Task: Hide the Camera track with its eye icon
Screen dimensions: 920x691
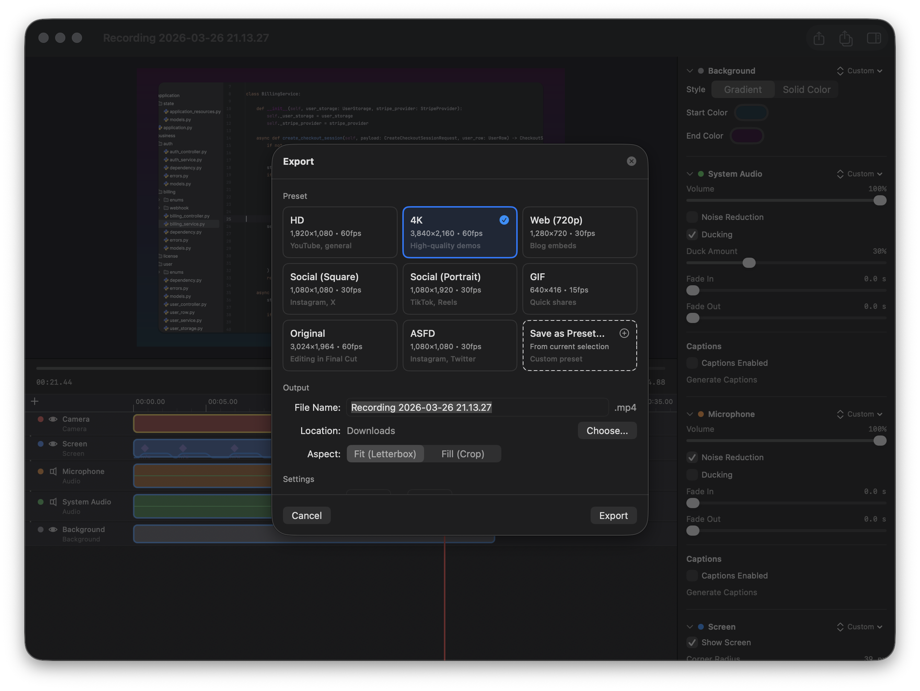Action: [53, 419]
